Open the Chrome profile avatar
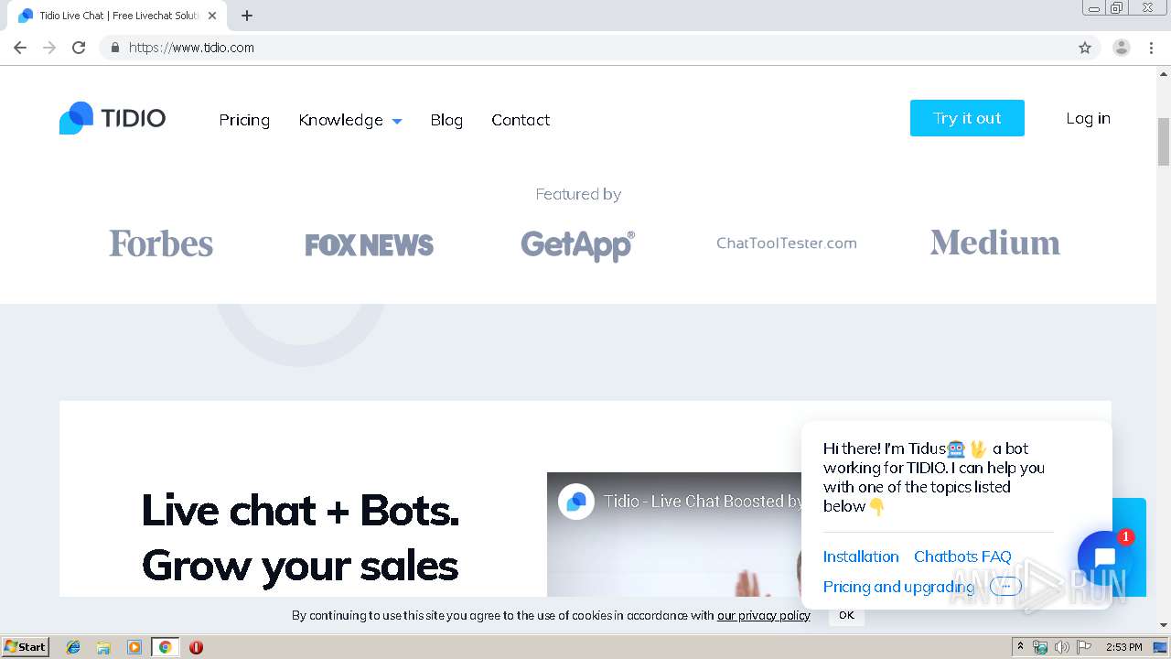The width and height of the screenshot is (1171, 659). pyautogui.click(x=1122, y=48)
